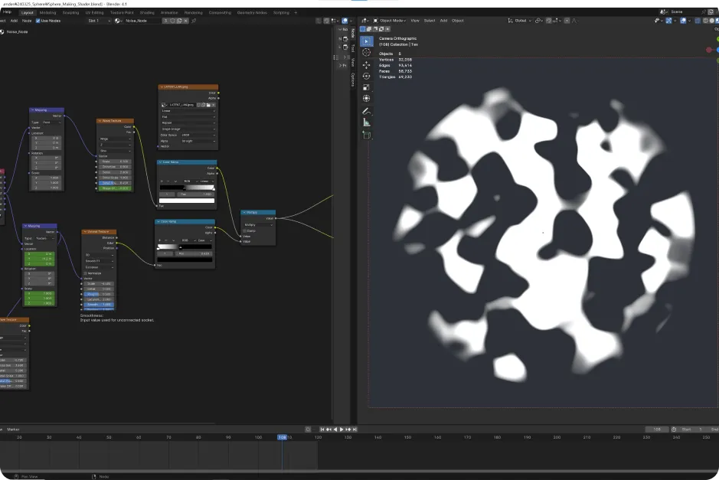Screen dimensions: 719x480
Task: Click the proportional editing icon in viewport header
Action: pyautogui.click(x=567, y=21)
